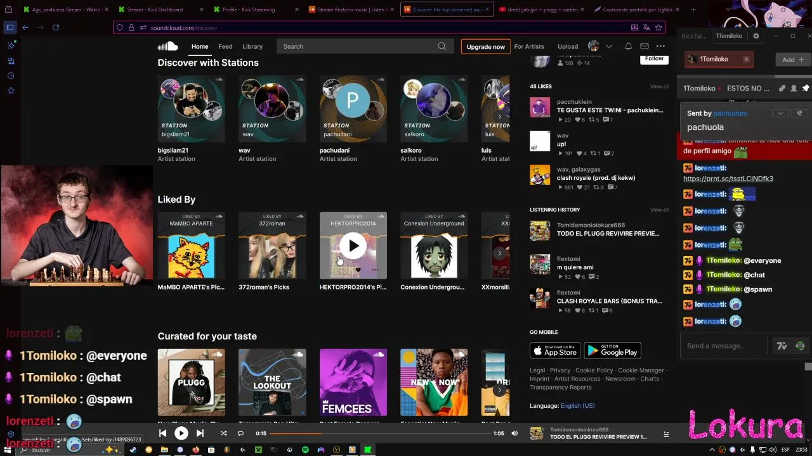Image resolution: width=812 pixels, height=456 pixels.
Task: Close the 1Tomiloko chat tab
Action: pyautogui.click(x=746, y=59)
